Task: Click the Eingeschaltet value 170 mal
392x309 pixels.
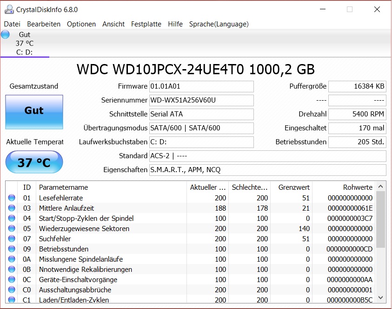Action: [x=357, y=128]
